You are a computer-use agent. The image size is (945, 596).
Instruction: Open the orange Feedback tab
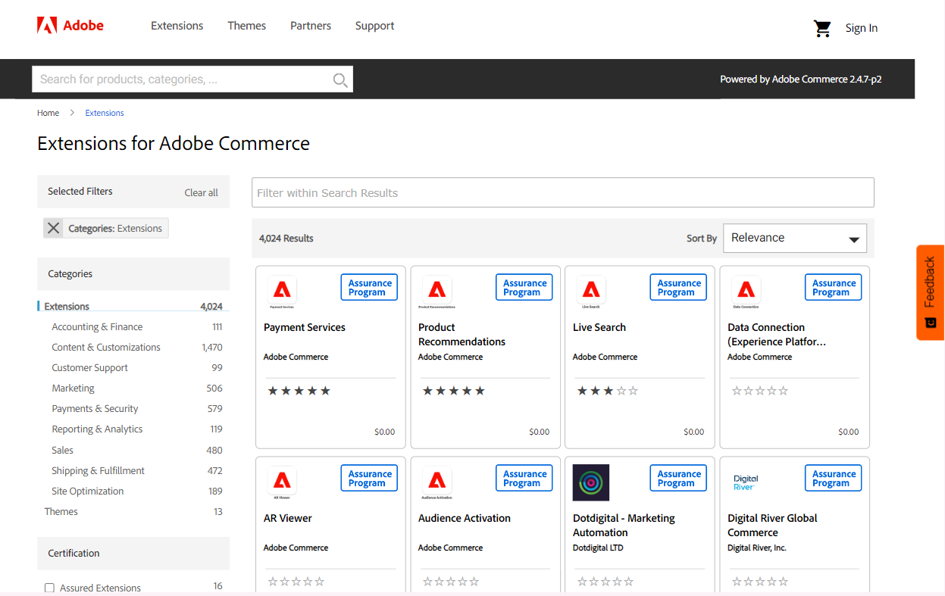point(930,292)
